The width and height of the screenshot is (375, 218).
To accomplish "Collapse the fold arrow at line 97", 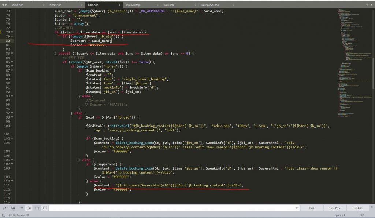I will (12, 113).
